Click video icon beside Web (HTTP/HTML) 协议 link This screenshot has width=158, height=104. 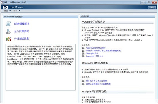(83, 51)
